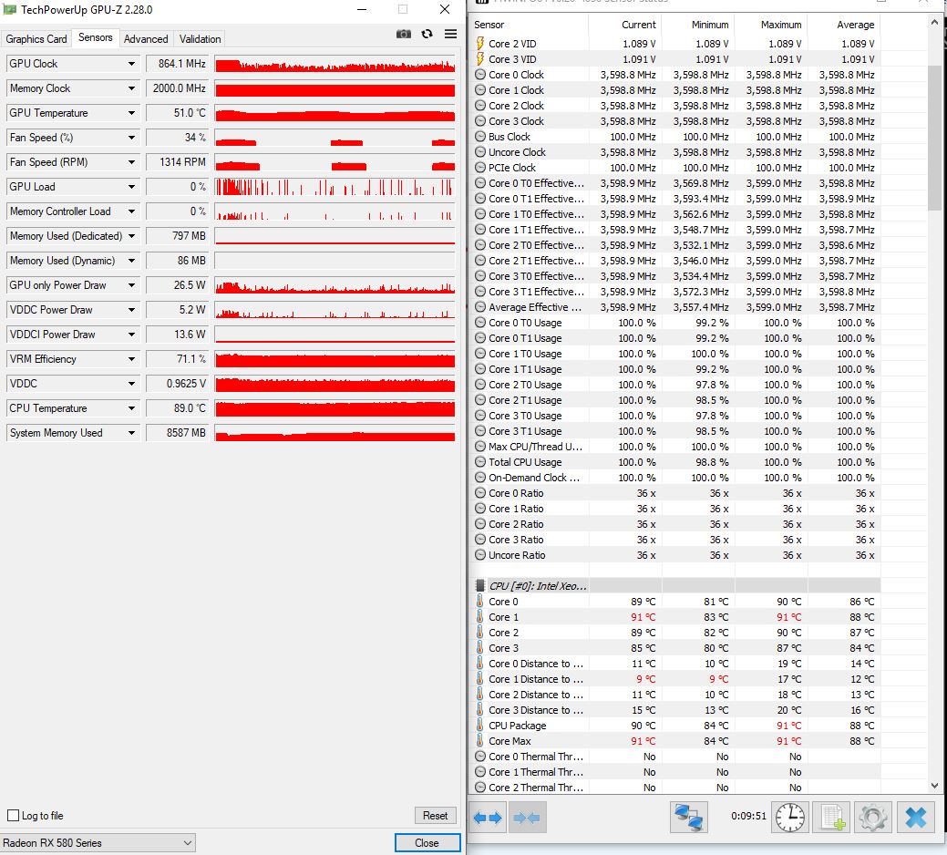Click the 864.1 MHz GPU Clock value
Screen dimensions: 947x855
click(177, 64)
